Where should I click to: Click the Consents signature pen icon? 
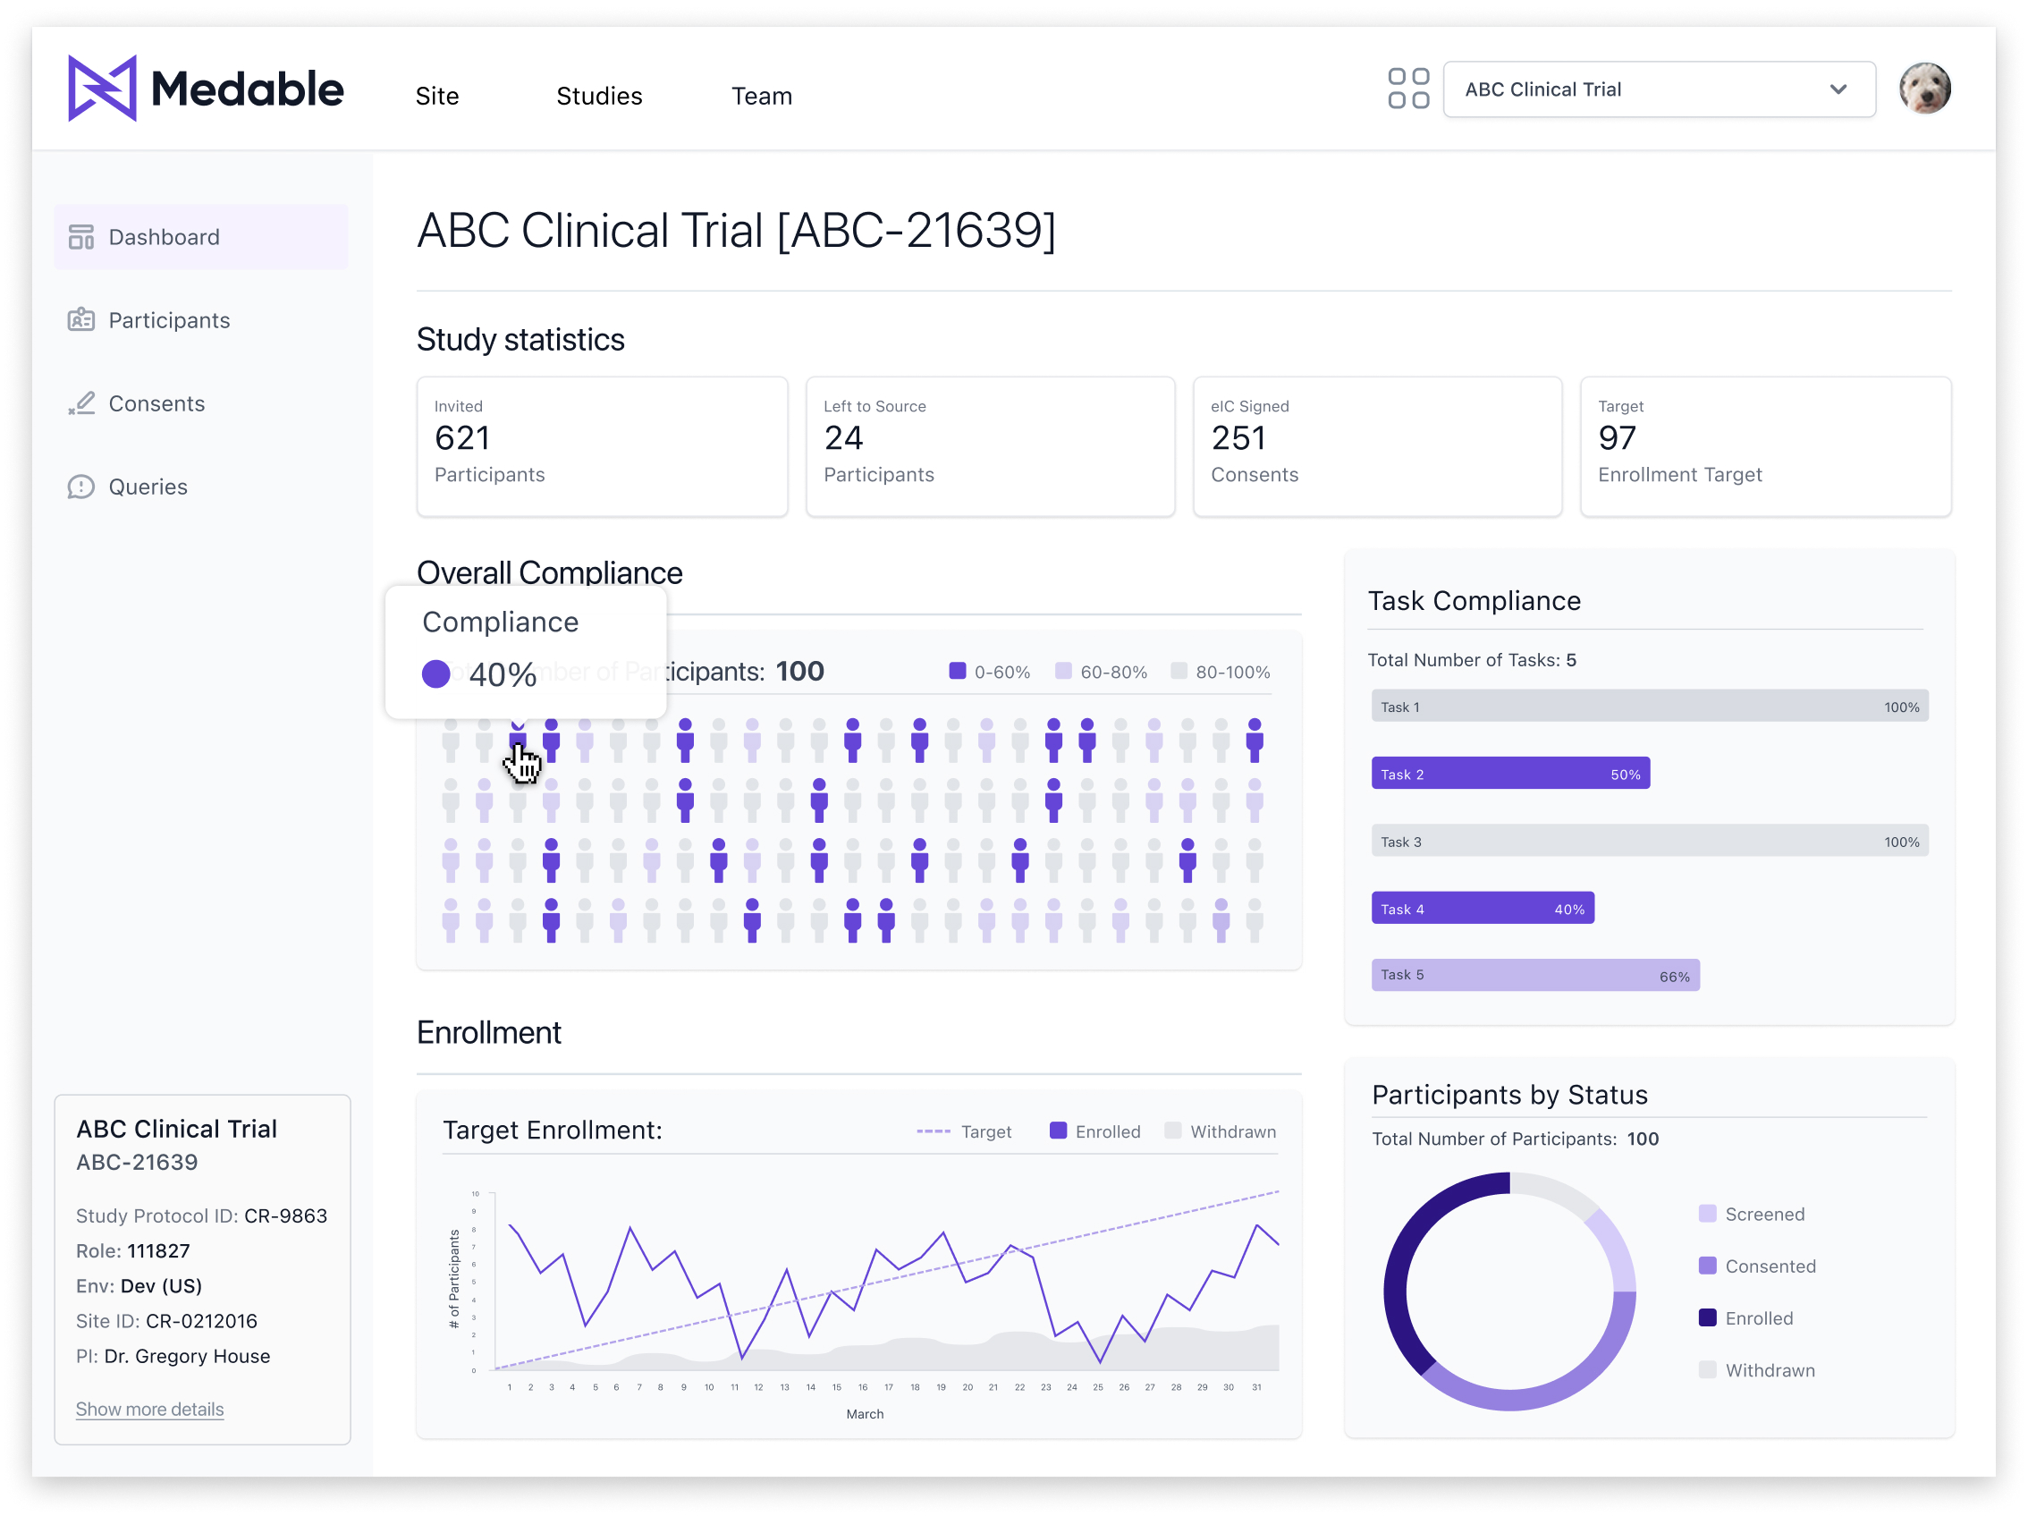pyautogui.click(x=80, y=403)
